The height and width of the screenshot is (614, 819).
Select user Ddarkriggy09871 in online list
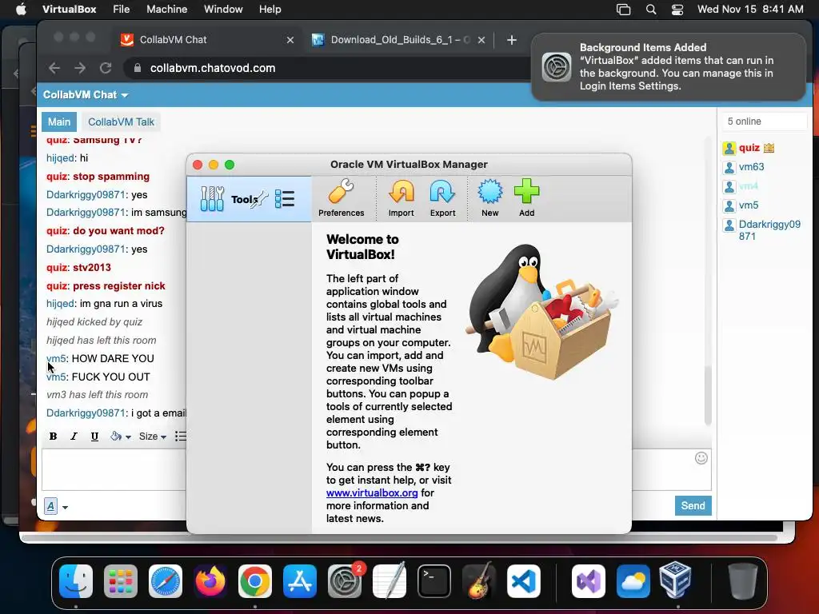769,230
